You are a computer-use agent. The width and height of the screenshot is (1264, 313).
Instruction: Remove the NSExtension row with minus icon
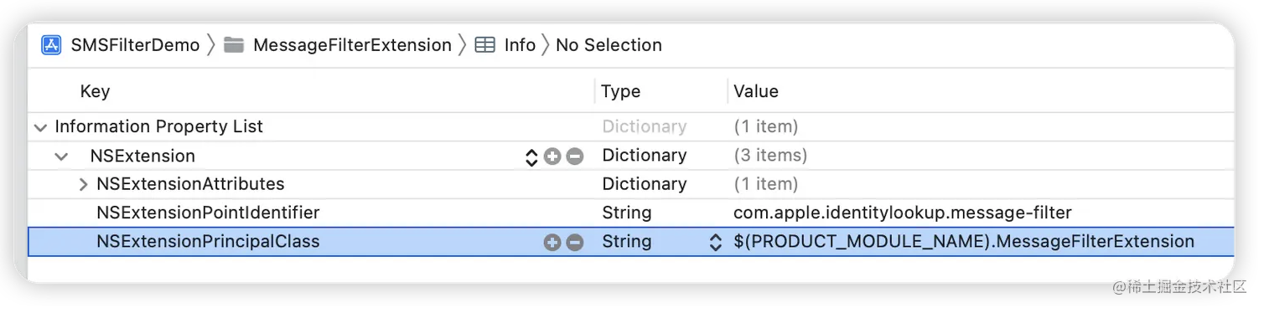pyautogui.click(x=575, y=156)
